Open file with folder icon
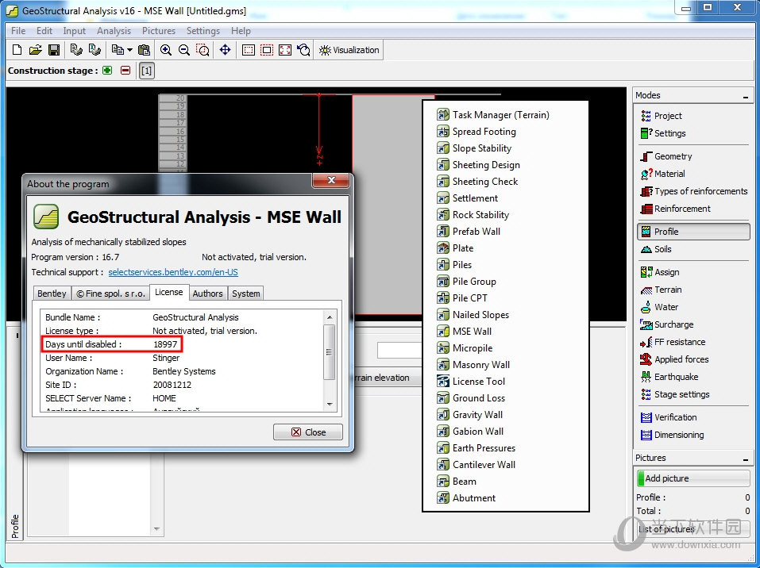The width and height of the screenshot is (760, 568). click(36, 50)
